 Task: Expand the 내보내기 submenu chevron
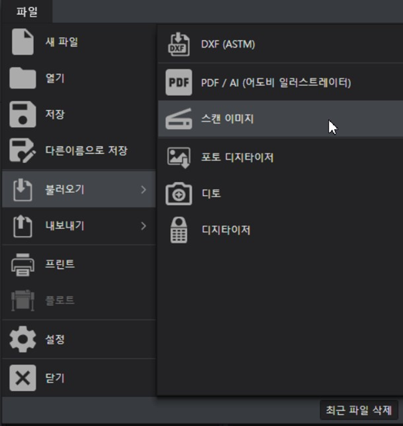(x=143, y=226)
